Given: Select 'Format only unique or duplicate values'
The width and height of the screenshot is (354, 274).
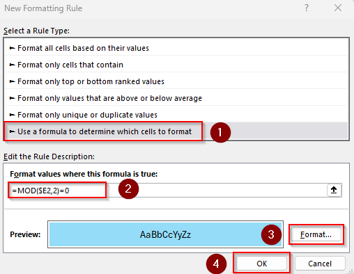Looking at the screenshot, I should click(176, 115).
